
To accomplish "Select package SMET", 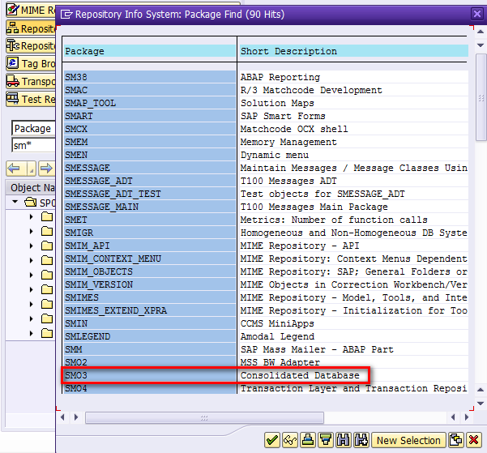I will pos(150,220).
